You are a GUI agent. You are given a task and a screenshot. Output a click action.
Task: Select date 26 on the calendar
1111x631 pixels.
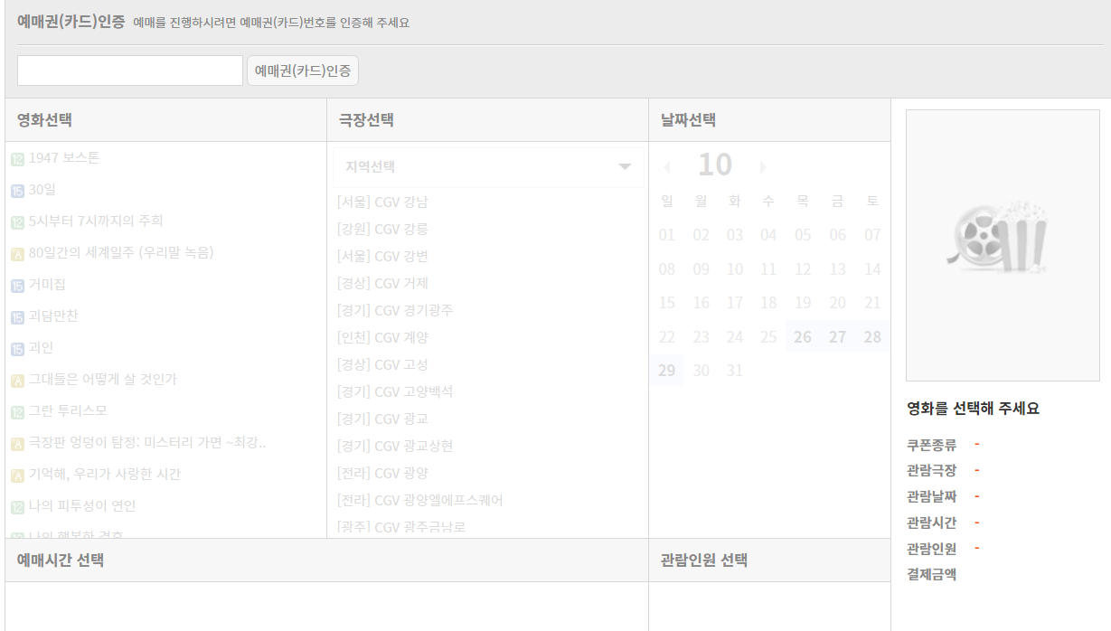(x=803, y=337)
